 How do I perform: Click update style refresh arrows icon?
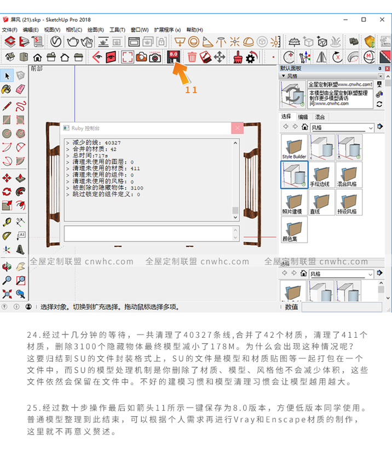click(379, 105)
